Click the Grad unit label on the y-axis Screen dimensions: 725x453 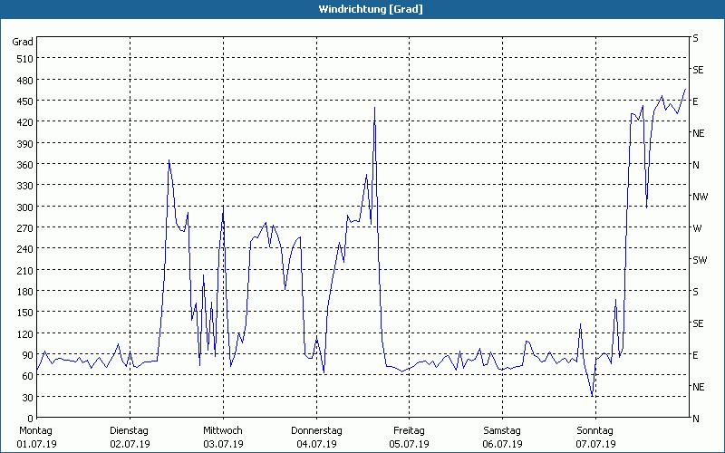coord(23,42)
